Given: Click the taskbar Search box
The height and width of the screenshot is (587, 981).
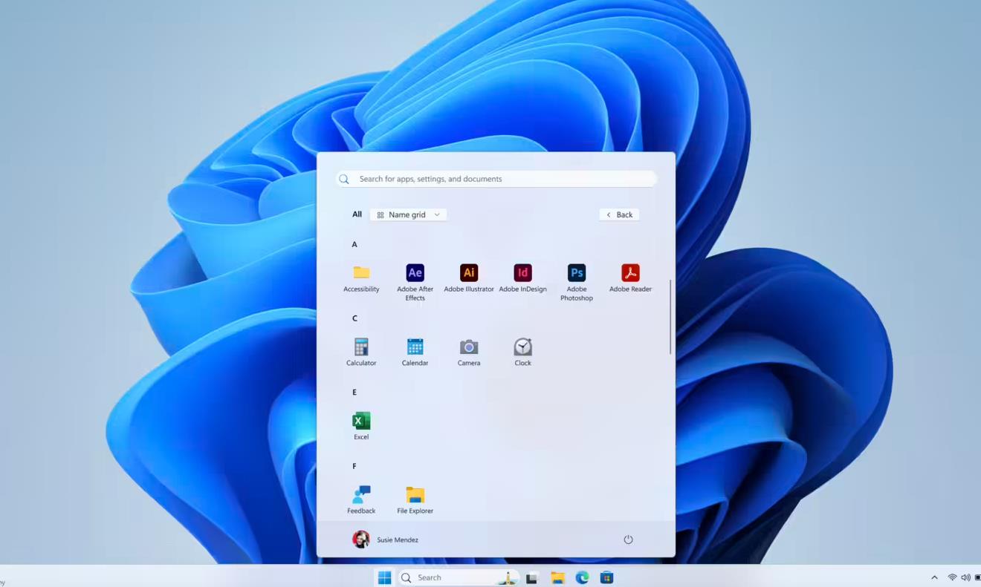Looking at the screenshot, I should (458, 577).
